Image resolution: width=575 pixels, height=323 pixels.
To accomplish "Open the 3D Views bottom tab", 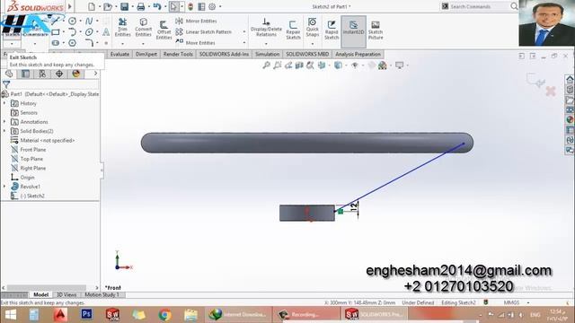I will (66, 295).
